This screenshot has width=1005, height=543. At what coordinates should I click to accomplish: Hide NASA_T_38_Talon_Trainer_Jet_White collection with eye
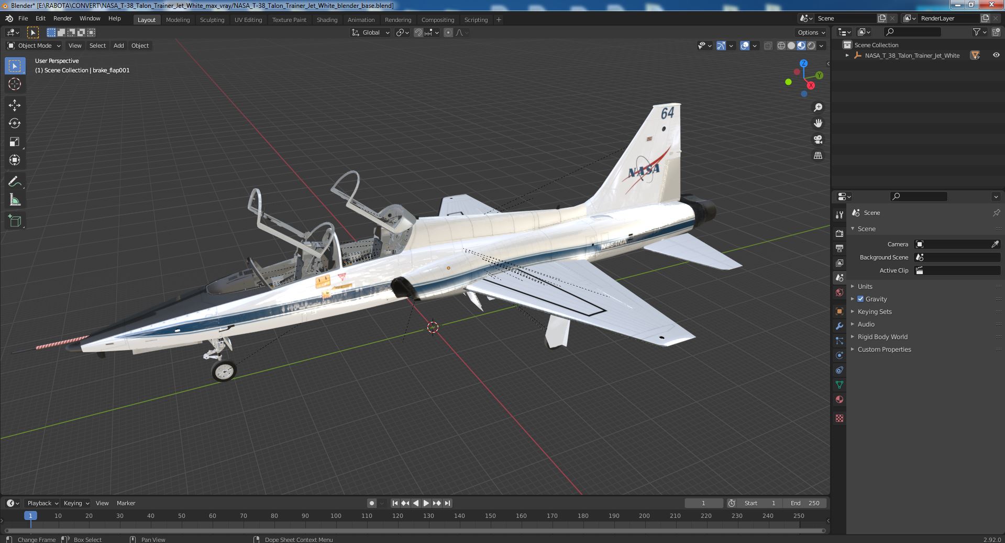[996, 55]
